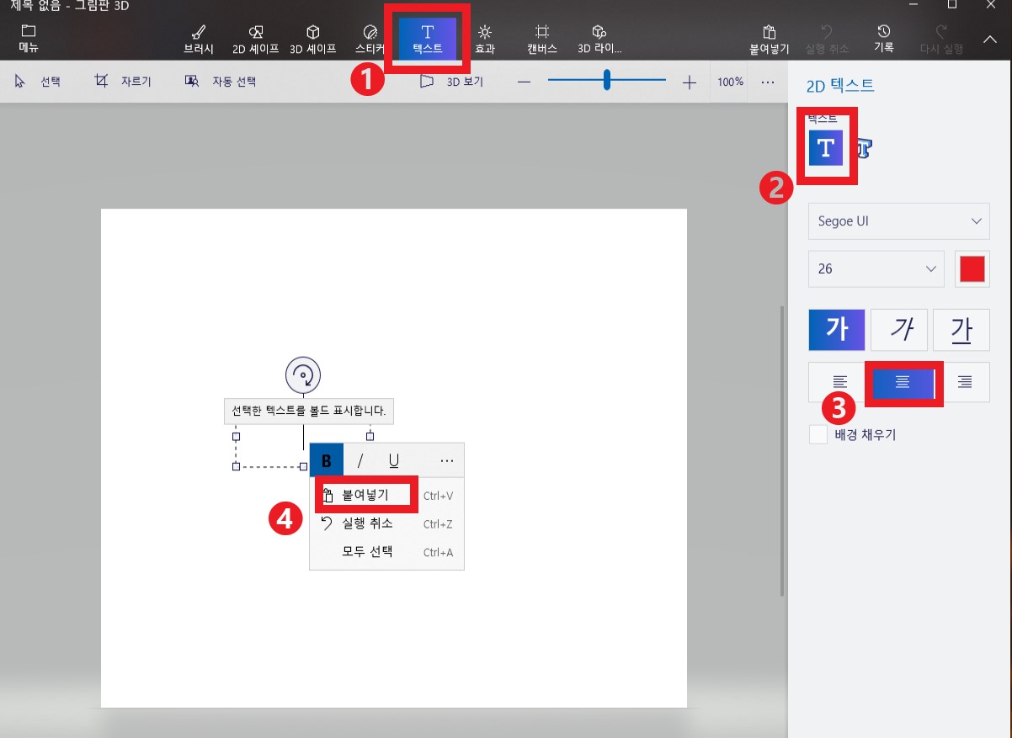
Task: Open the font size 26 dropdown
Action: pos(876,268)
